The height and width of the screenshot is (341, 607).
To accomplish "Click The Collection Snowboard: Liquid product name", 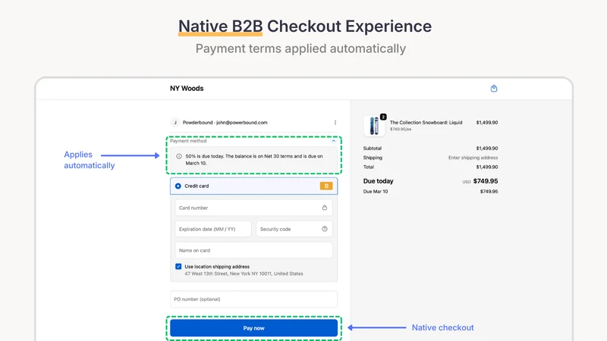I will pos(426,123).
